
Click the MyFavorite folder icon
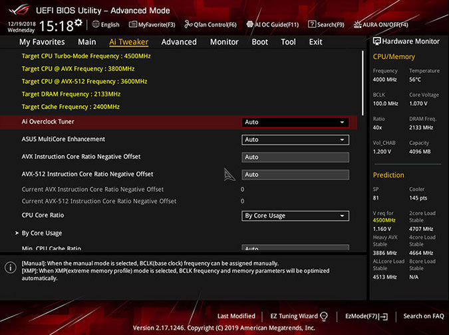pyautogui.click(x=132, y=25)
